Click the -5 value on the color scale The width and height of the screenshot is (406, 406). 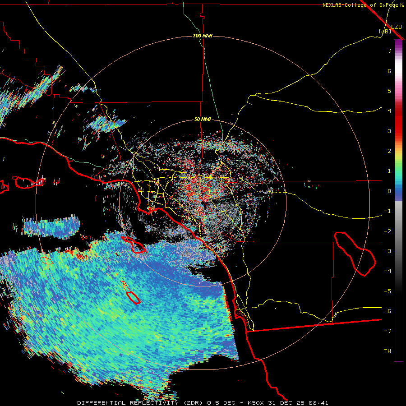click(x=388, y=291)
